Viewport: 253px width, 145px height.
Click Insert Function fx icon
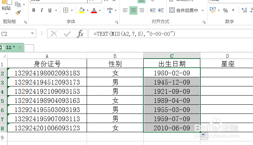tap(80, 34)
